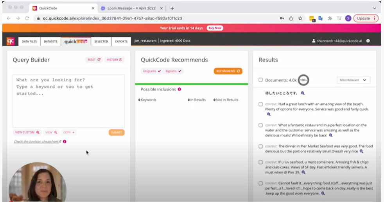This screenshot has height=202, width=384.
Task: Click the shannonh+44@quickcode.ai user account
Action: (337, 41)
